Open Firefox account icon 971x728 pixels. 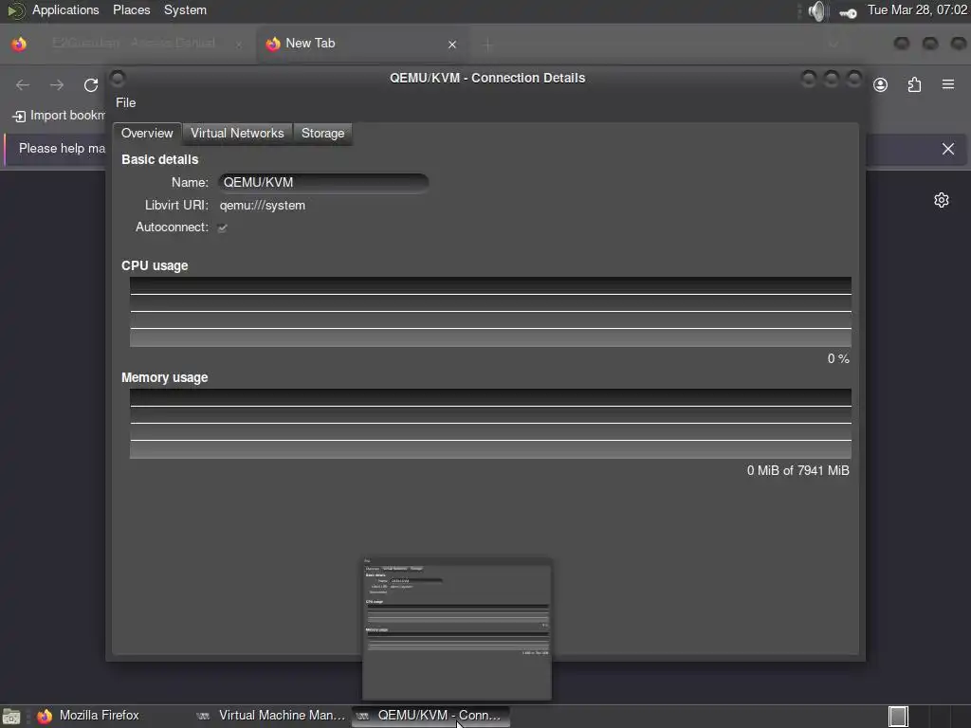[x=881, y=84]
